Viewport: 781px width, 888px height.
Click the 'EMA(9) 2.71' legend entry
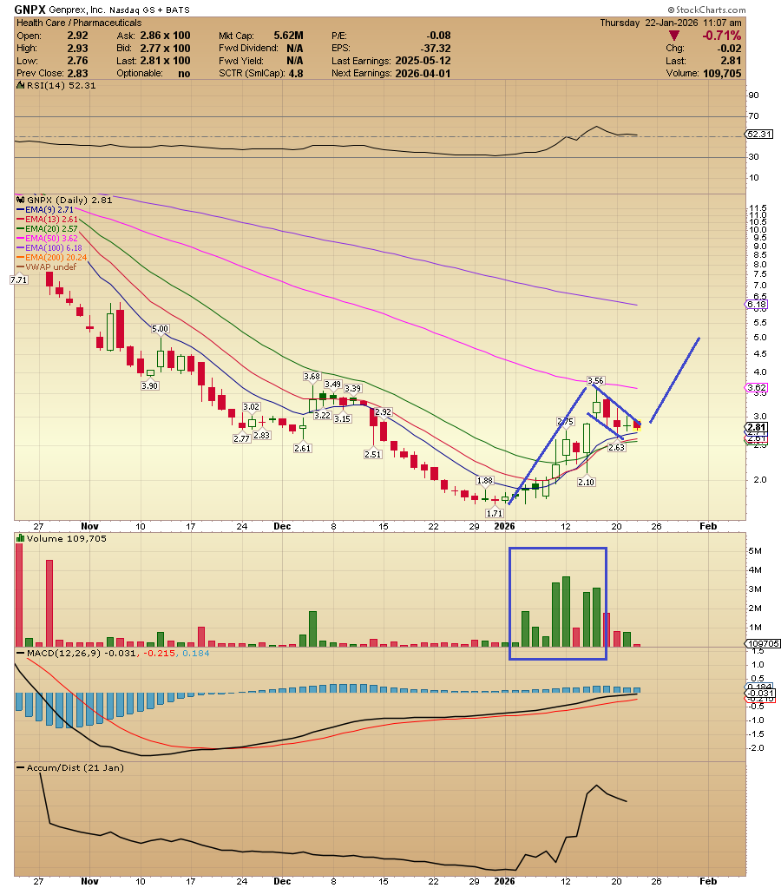pos(49,209)
